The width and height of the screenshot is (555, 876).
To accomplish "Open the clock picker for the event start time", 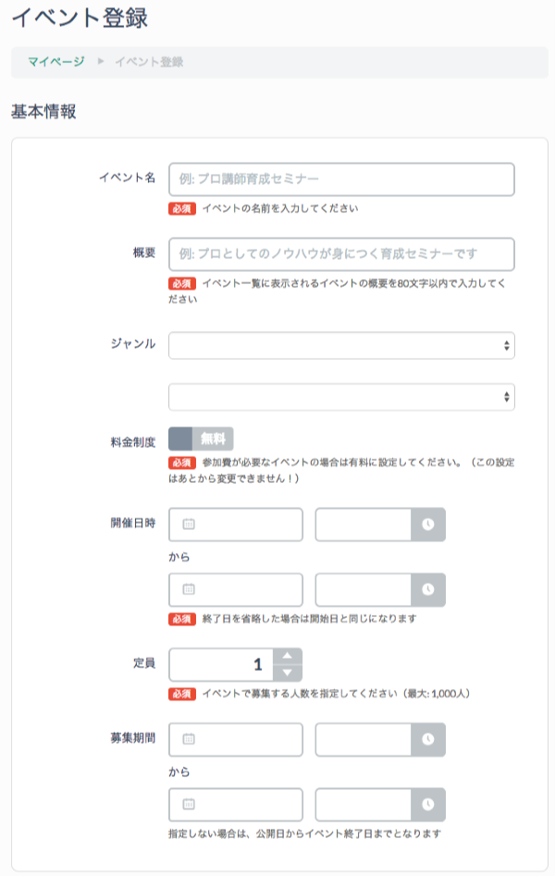I will click(428, 524).
